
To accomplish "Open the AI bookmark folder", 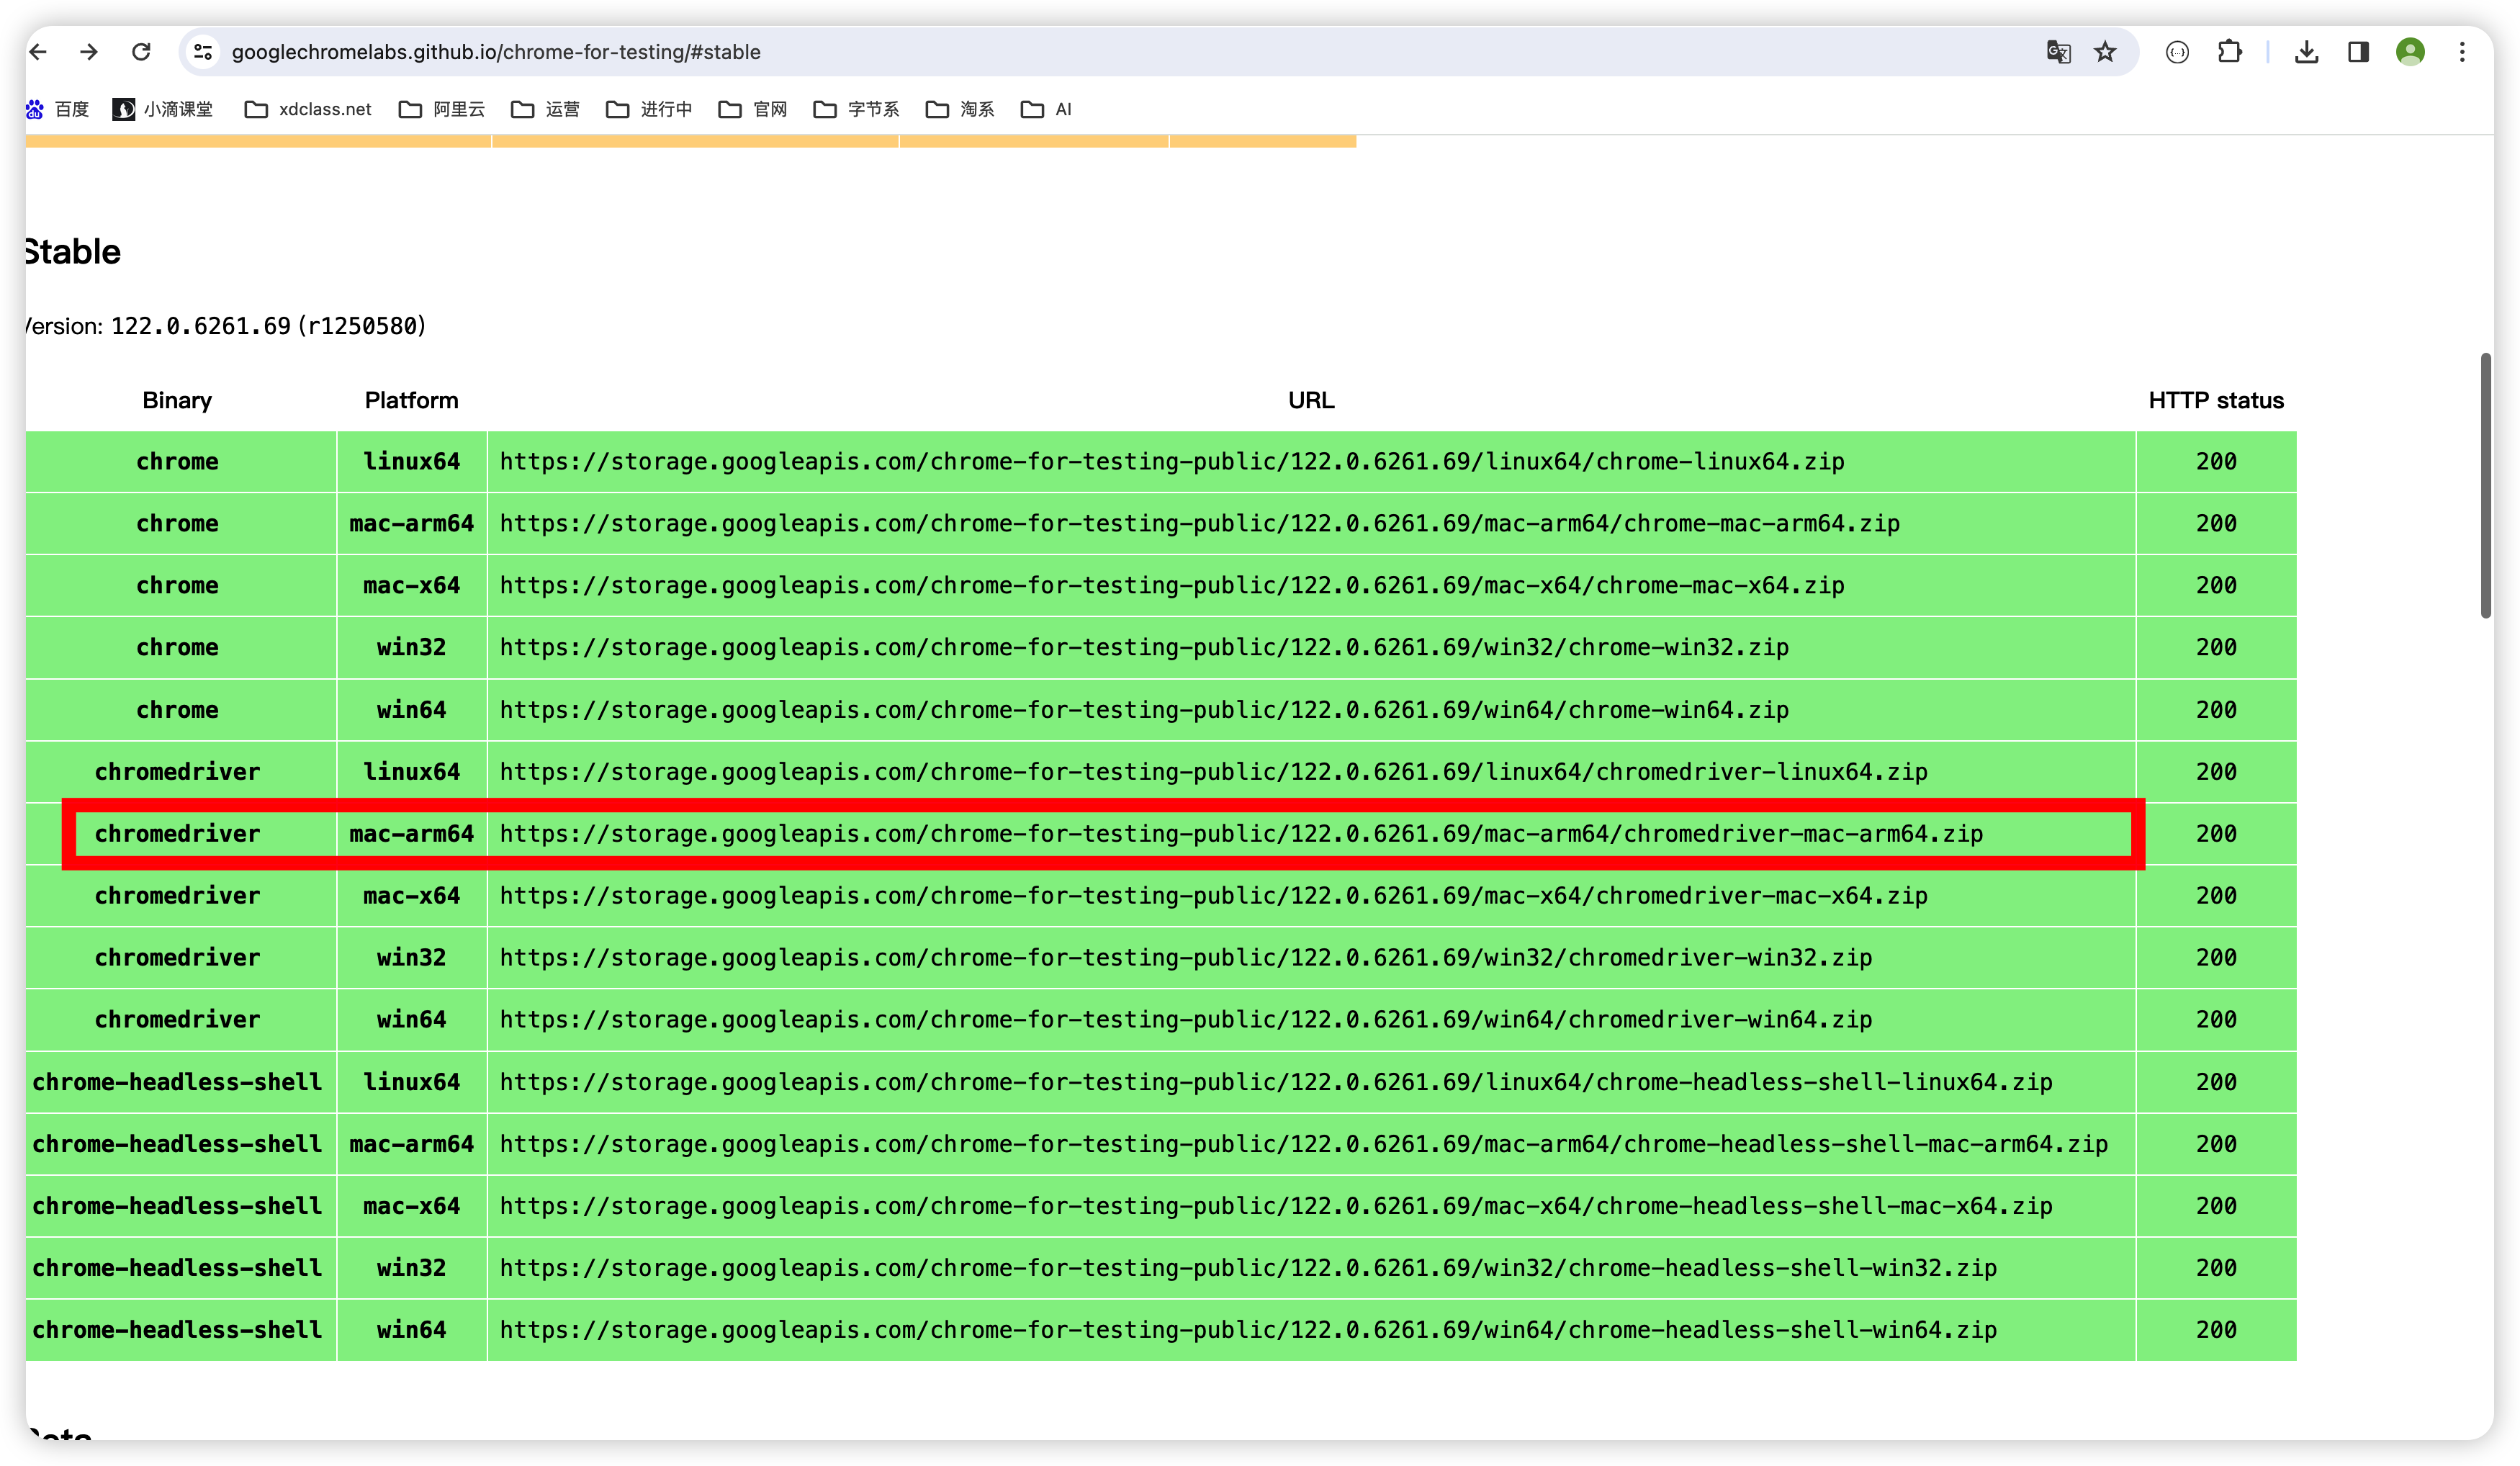I will coord(1046,109).
